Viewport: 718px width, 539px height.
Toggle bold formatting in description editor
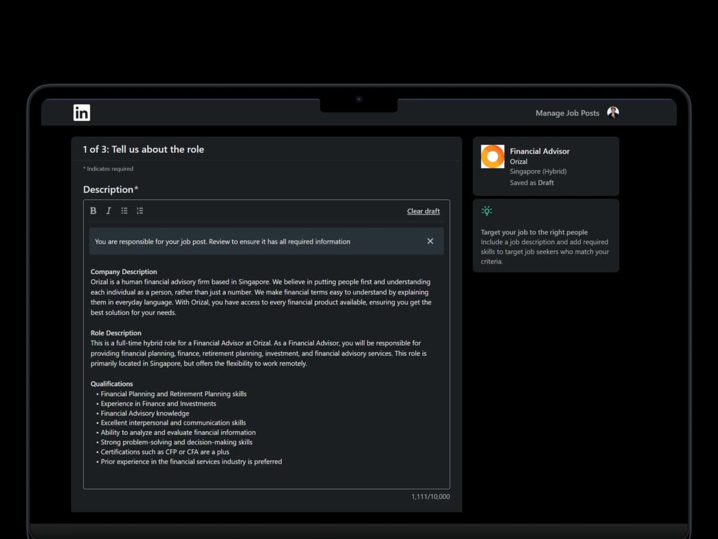[93, 211]
